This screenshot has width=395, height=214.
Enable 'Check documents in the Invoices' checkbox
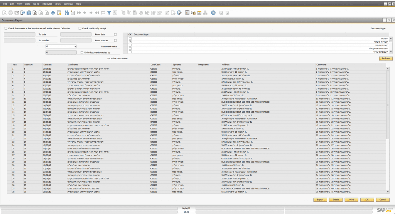coord(6,28)
